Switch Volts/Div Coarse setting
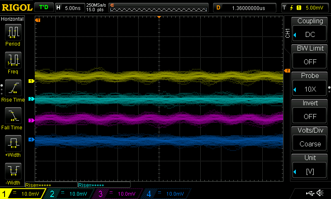Screen dimensions: 331x199 click(x=310, y=143)
